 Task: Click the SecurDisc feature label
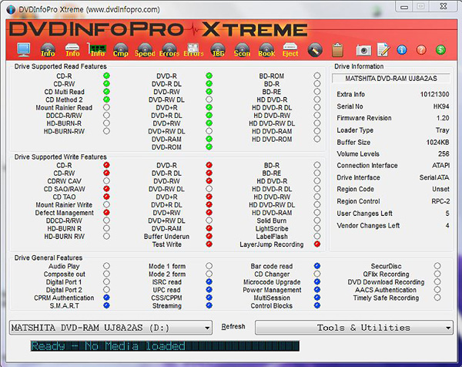386,267
